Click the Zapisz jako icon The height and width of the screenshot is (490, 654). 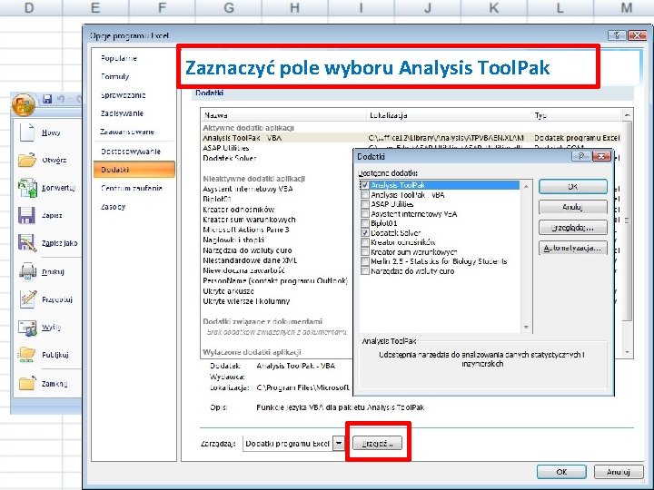tap(27, 243)
